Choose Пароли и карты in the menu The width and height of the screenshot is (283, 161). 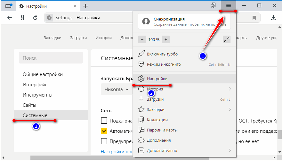[184, 130]
